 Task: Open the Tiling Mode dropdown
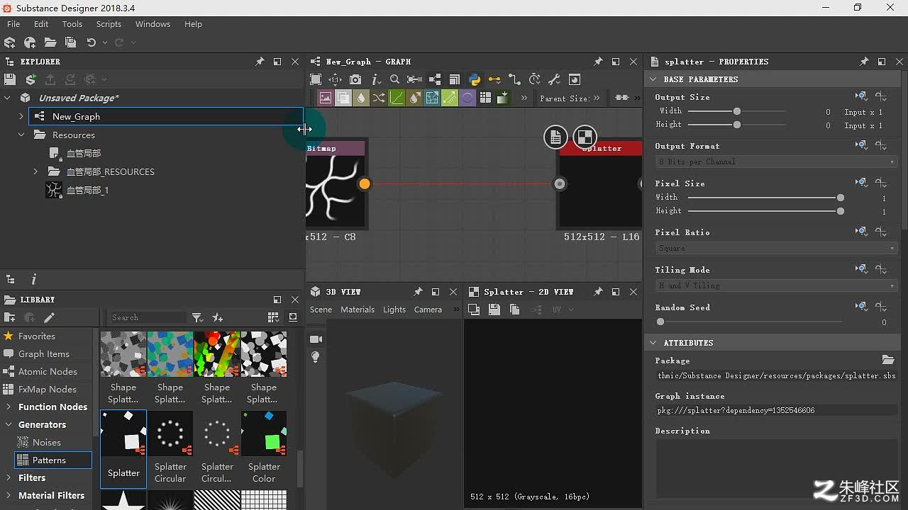[777, 285]
